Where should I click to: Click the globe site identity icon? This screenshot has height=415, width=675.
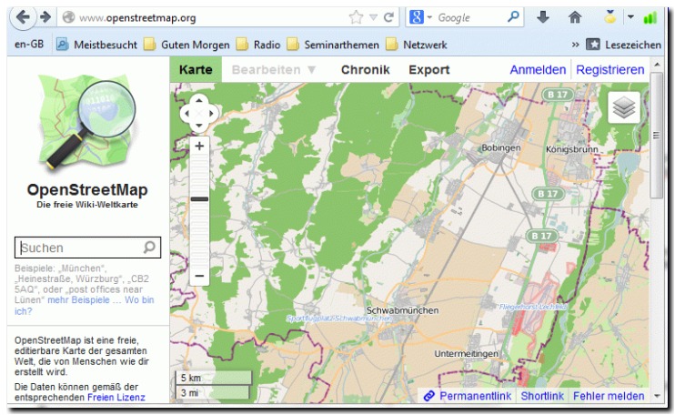coord(68,17)
